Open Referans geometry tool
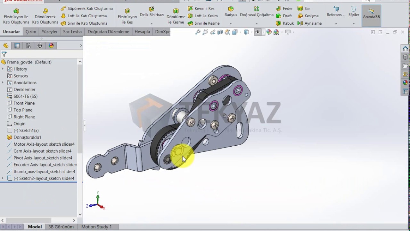This screenshot has width=410, height=231. coord(336,12)
